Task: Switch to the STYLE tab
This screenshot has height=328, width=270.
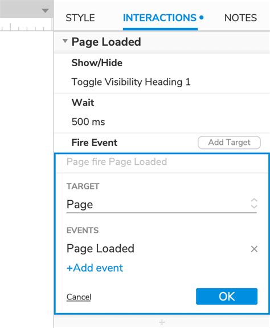Action: 80,18
